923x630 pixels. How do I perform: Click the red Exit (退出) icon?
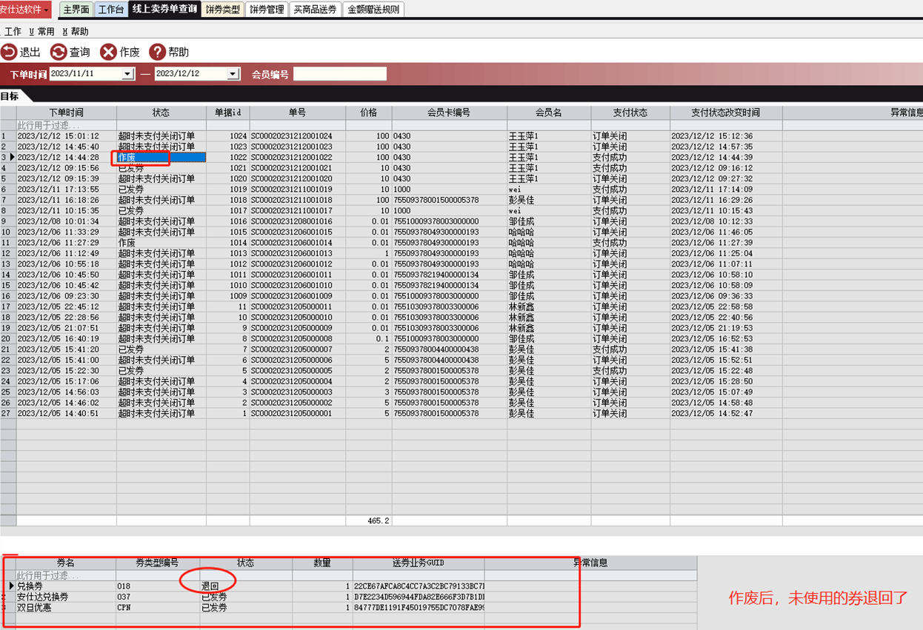coord(9,52)
